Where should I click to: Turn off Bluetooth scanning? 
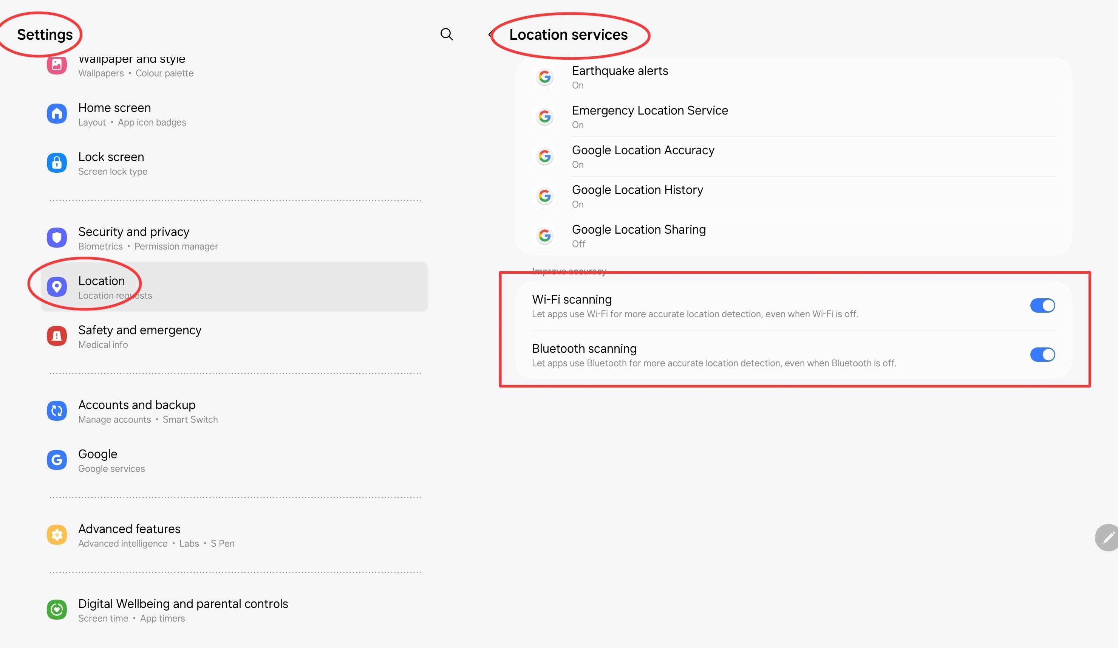[x=1042, y=354]
